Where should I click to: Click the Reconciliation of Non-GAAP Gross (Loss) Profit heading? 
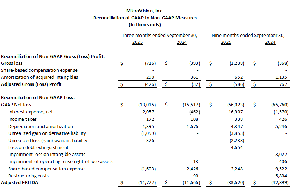(x=53, y=56)
